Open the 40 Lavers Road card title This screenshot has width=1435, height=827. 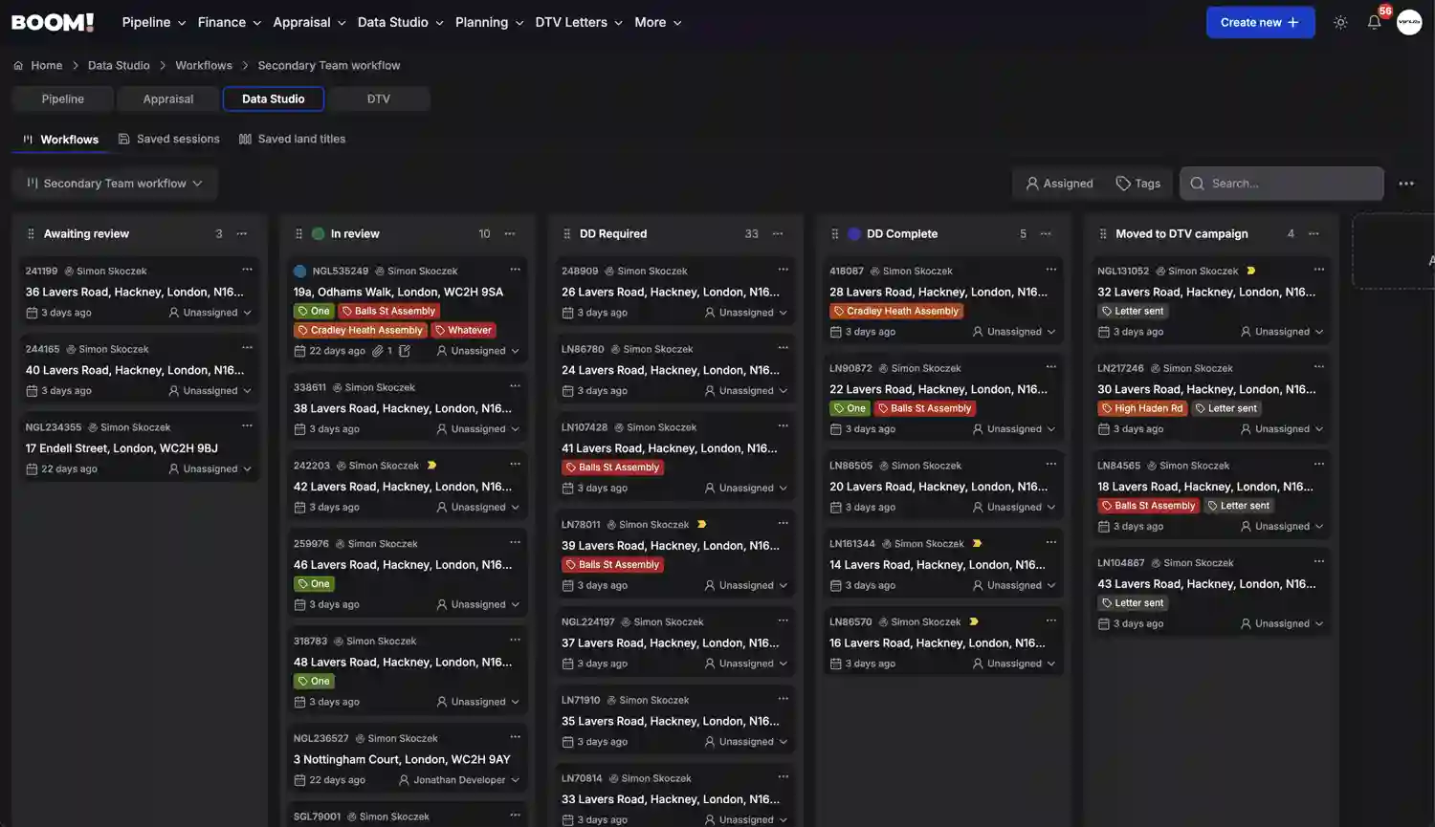coord(135,370)
